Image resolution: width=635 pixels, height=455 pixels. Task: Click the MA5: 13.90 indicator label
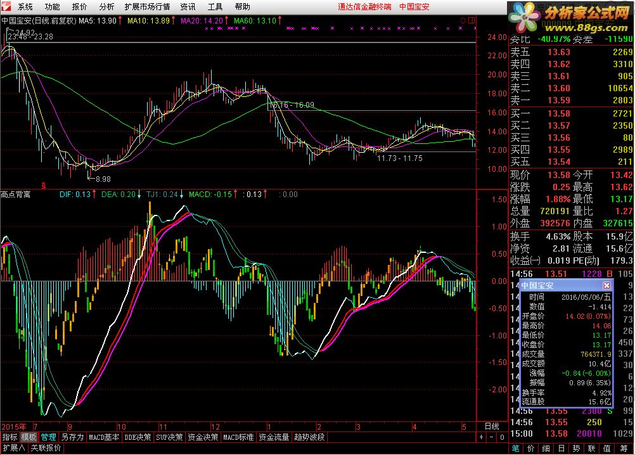pos(98,20)
